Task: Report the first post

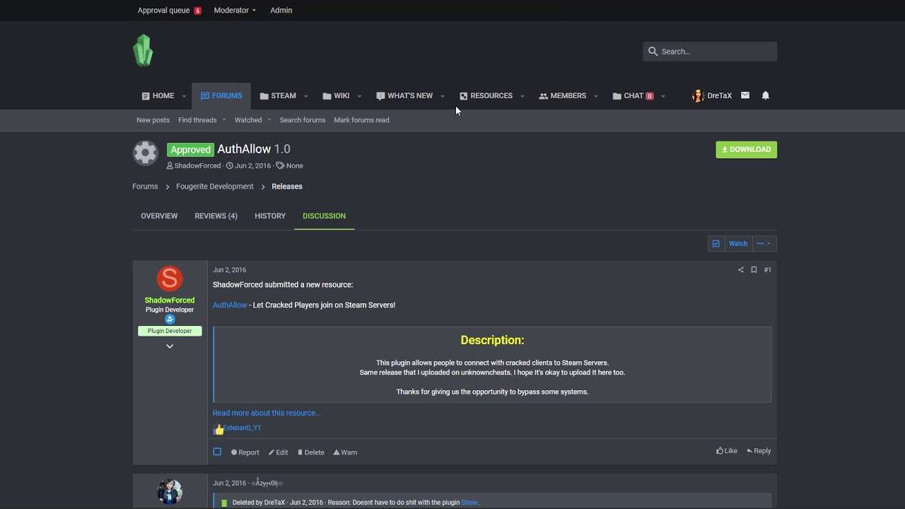Action: click(245, 452)
